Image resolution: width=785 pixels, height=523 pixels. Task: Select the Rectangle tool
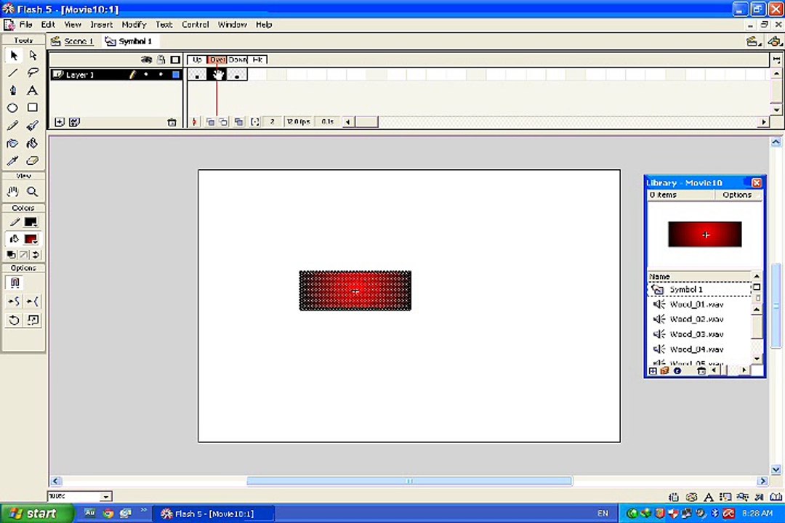tap(33, 108)
